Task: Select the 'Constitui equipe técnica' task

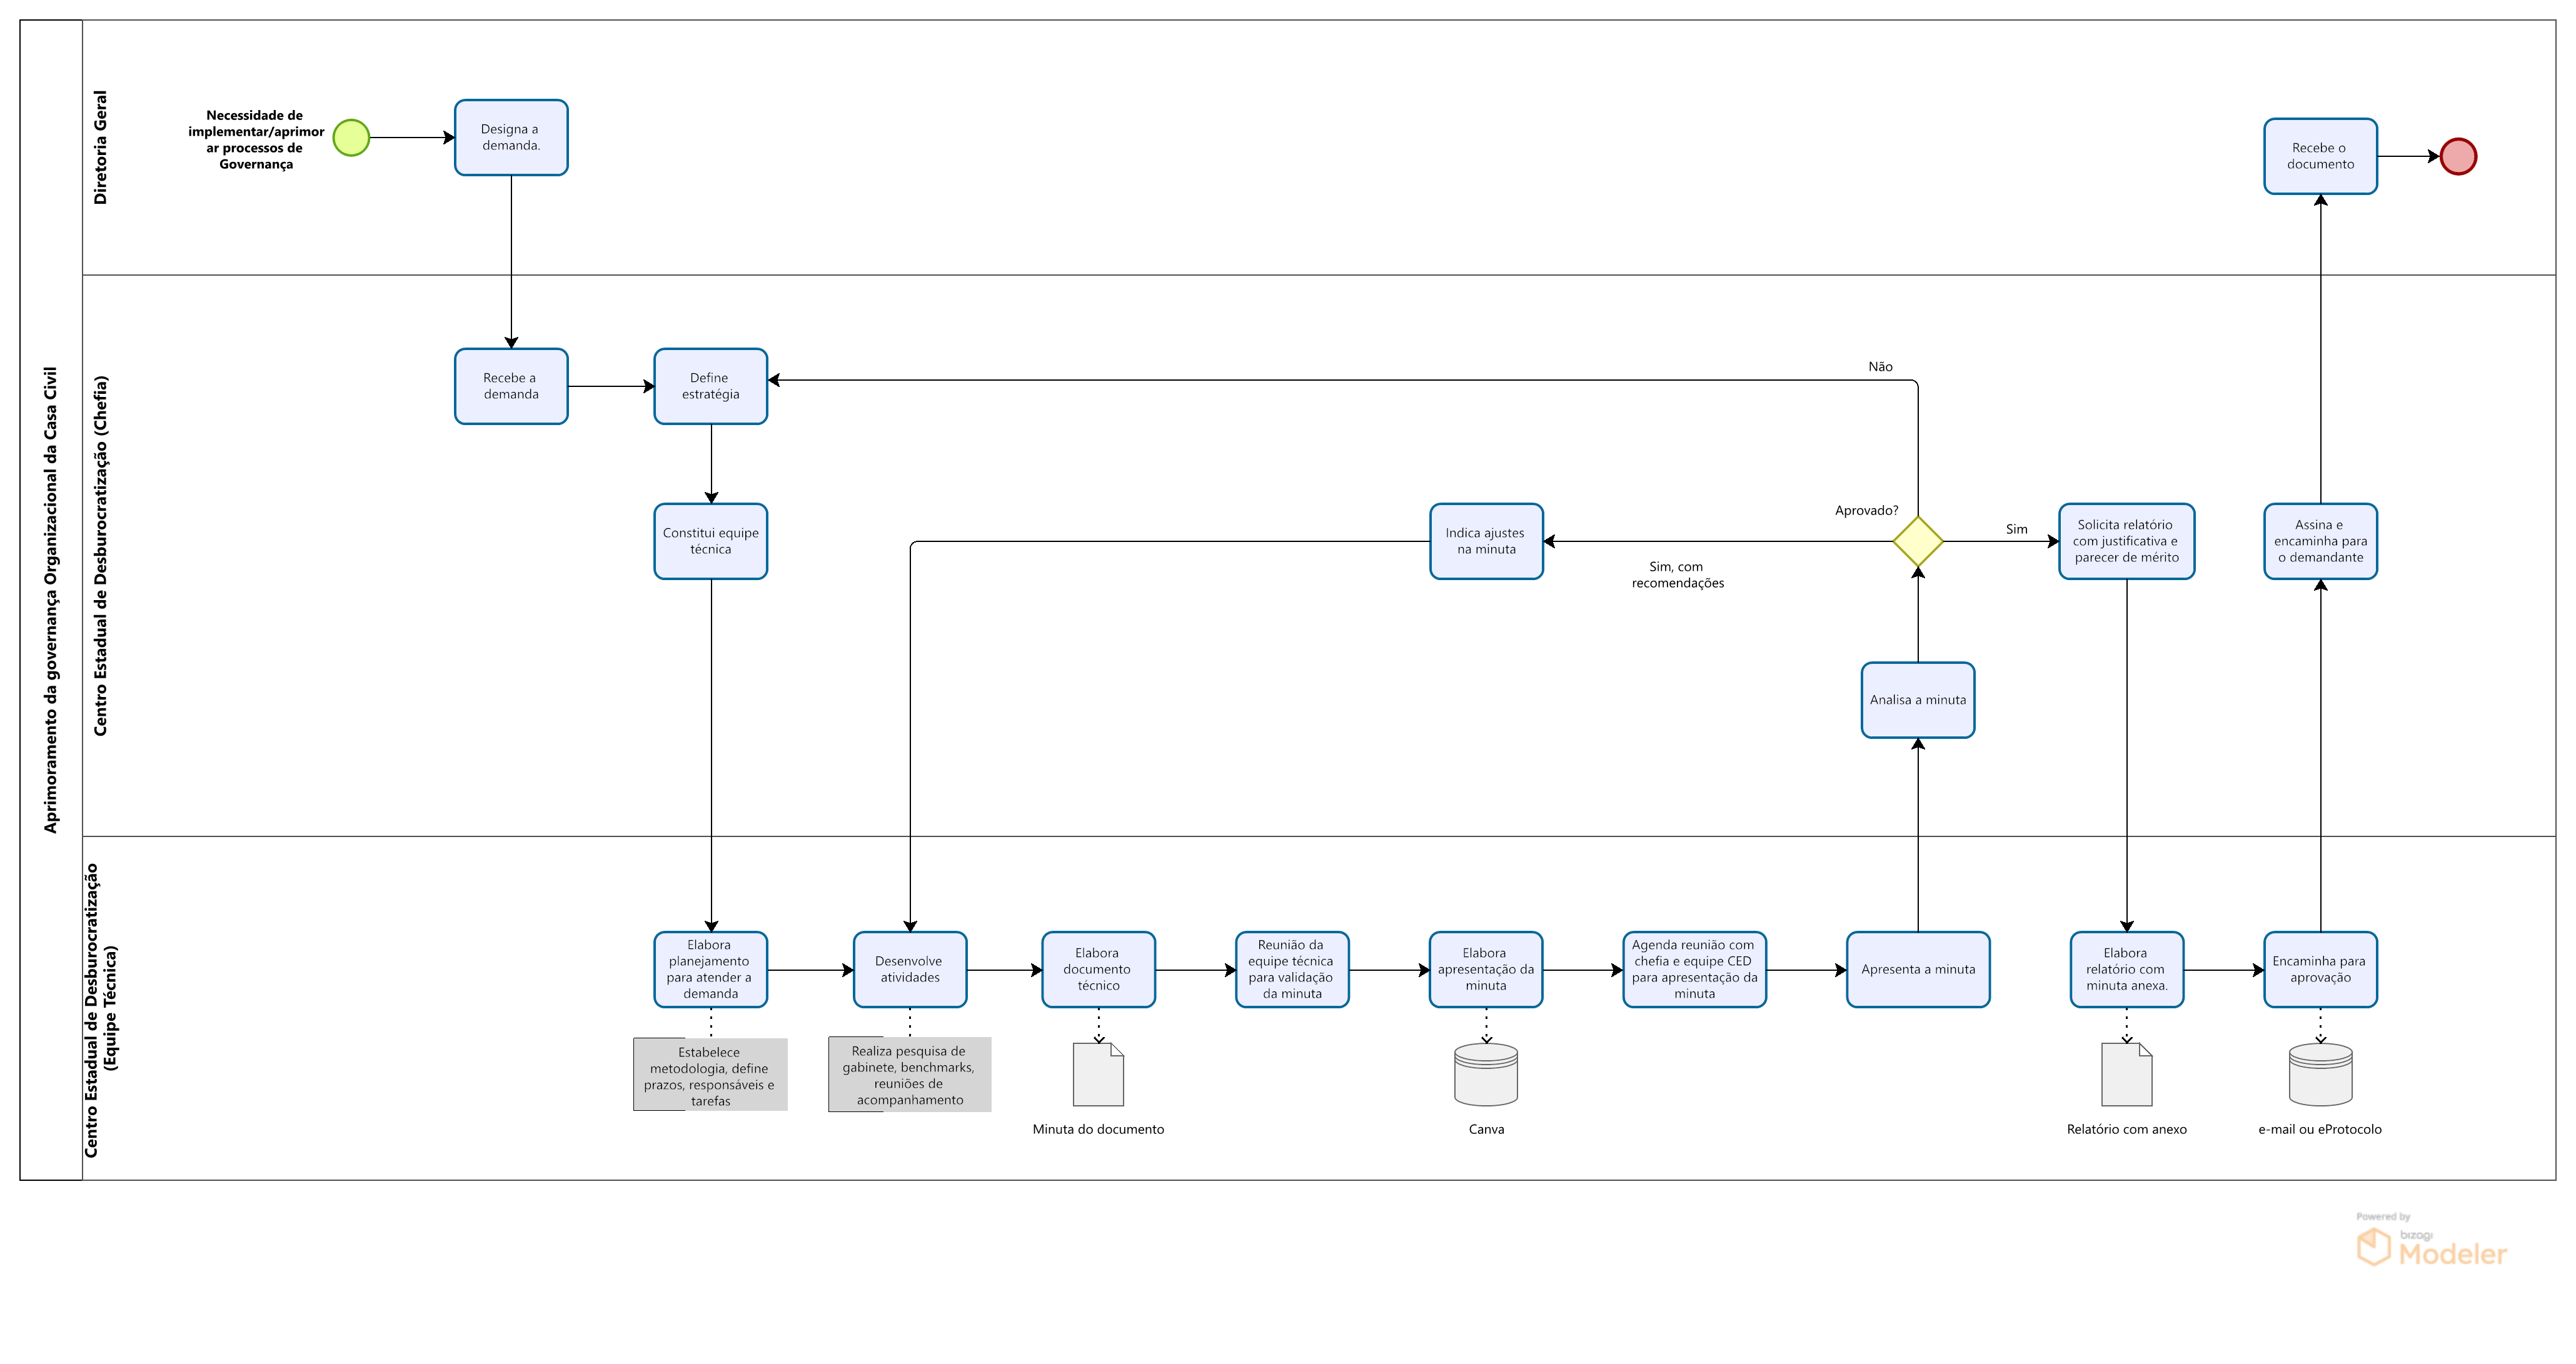Action: 710,541
